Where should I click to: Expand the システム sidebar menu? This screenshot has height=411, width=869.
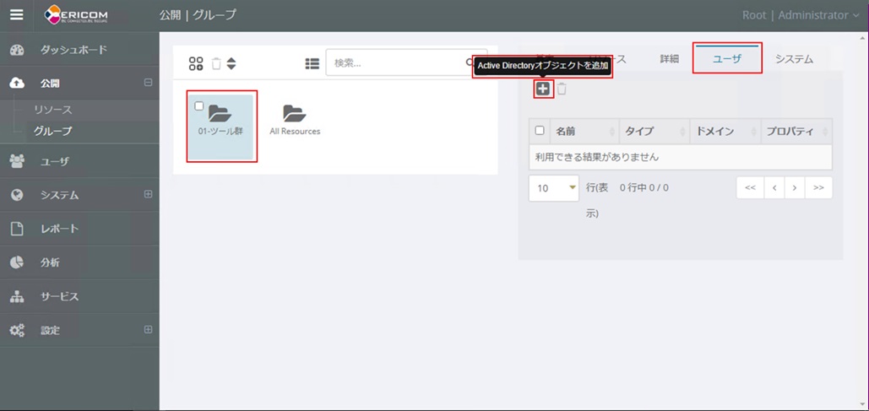point(148,194)
